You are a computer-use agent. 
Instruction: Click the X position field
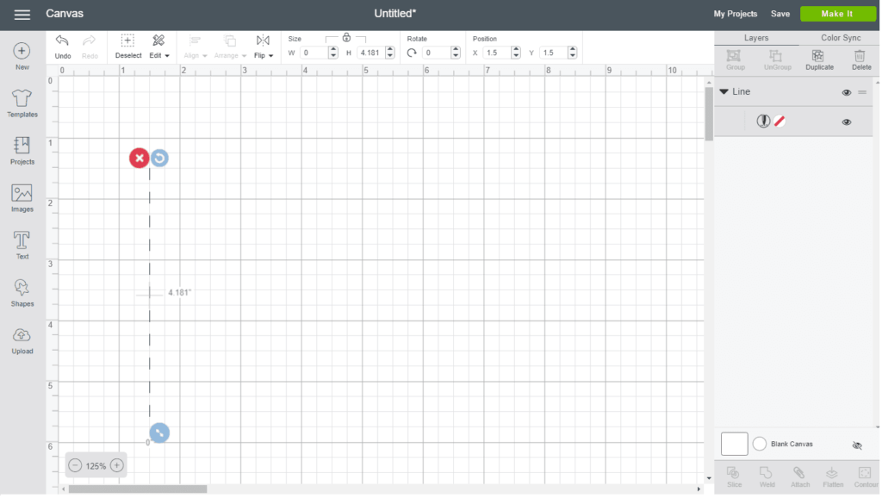[x=496, y=53]
